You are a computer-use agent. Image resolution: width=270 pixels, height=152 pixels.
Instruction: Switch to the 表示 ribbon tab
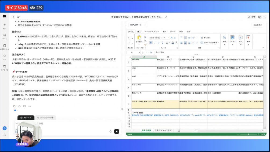tap(181, 32)
